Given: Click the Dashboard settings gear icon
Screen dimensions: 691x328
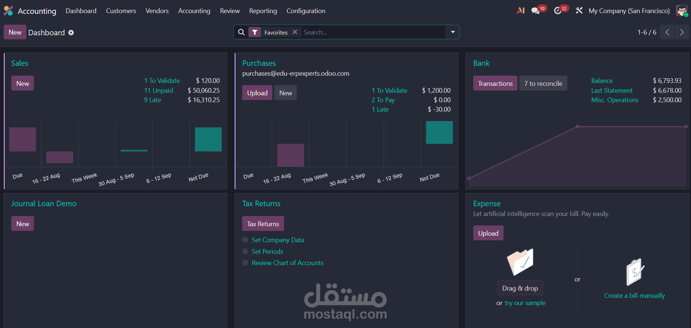Looking at the screenshot, I should pos(71,32).
